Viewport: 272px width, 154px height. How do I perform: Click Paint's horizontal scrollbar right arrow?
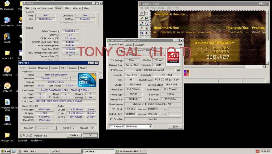pos(264,66)
